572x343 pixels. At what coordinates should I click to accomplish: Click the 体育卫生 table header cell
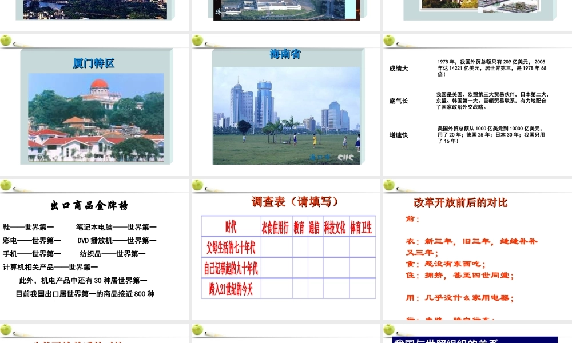pos(363,226)
